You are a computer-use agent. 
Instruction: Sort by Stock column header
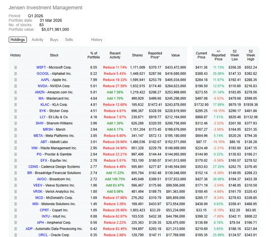pos(54,55)
